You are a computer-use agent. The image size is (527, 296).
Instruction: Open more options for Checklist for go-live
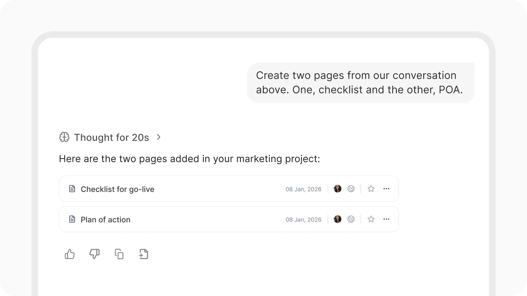pyautogui.click(x=386, y=189)
